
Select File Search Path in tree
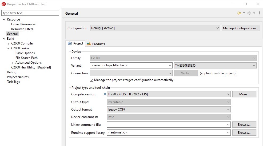tap(26, 58)
